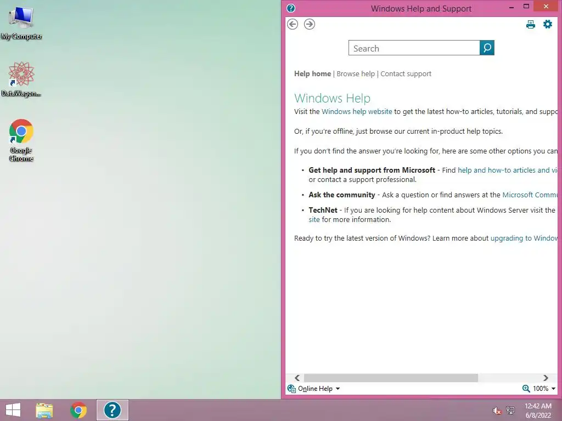
Task: Minimize the Help and Support window
Action: (512, 7)
